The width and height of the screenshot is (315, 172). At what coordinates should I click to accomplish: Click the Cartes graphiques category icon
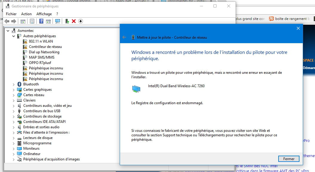click(x=19, y=90)
